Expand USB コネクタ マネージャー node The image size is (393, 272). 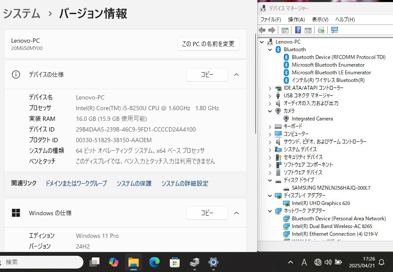270,96
